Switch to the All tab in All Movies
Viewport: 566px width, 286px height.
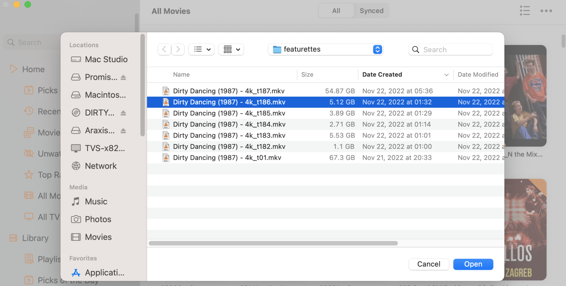tap(336, 11)
